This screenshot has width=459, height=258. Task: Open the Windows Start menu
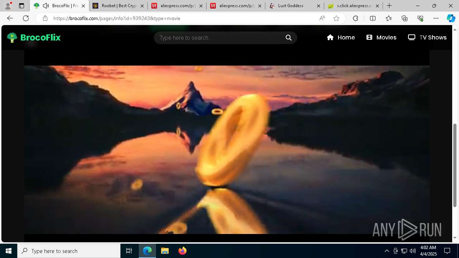(9, 251)
